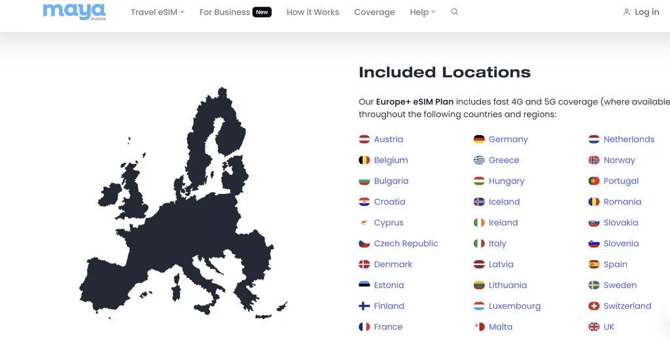The width and height of the screenshot is (670, 352).
Task: Click the Switzerland flag icon
Action: point(594,306)
